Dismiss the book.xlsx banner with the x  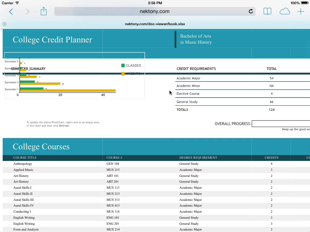pos(4,24)
